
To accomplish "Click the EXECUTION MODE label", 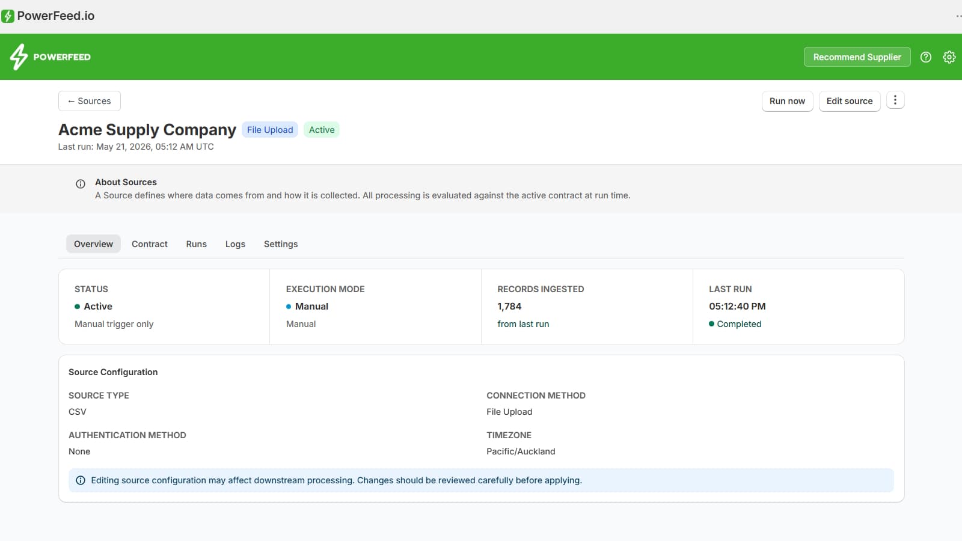I will click(x=325, y=289).
